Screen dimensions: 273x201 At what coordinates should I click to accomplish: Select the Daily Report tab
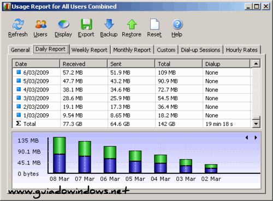tap(51, 49)
